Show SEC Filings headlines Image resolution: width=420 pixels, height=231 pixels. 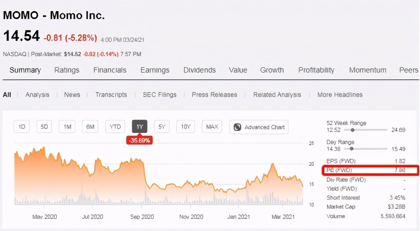159,95
